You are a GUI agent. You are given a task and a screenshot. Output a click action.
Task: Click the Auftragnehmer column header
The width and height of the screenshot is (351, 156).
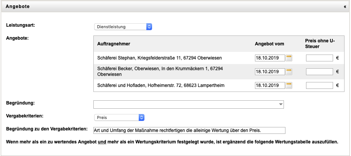[x=114, y=44]
